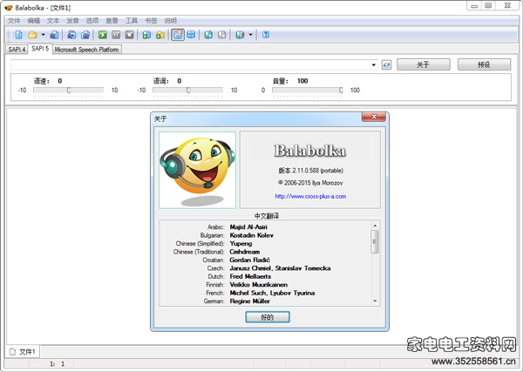The width and height of the screenshot is (523, 372).
Task: Open the 选项 menu
Action: click(x=92, y=21)
